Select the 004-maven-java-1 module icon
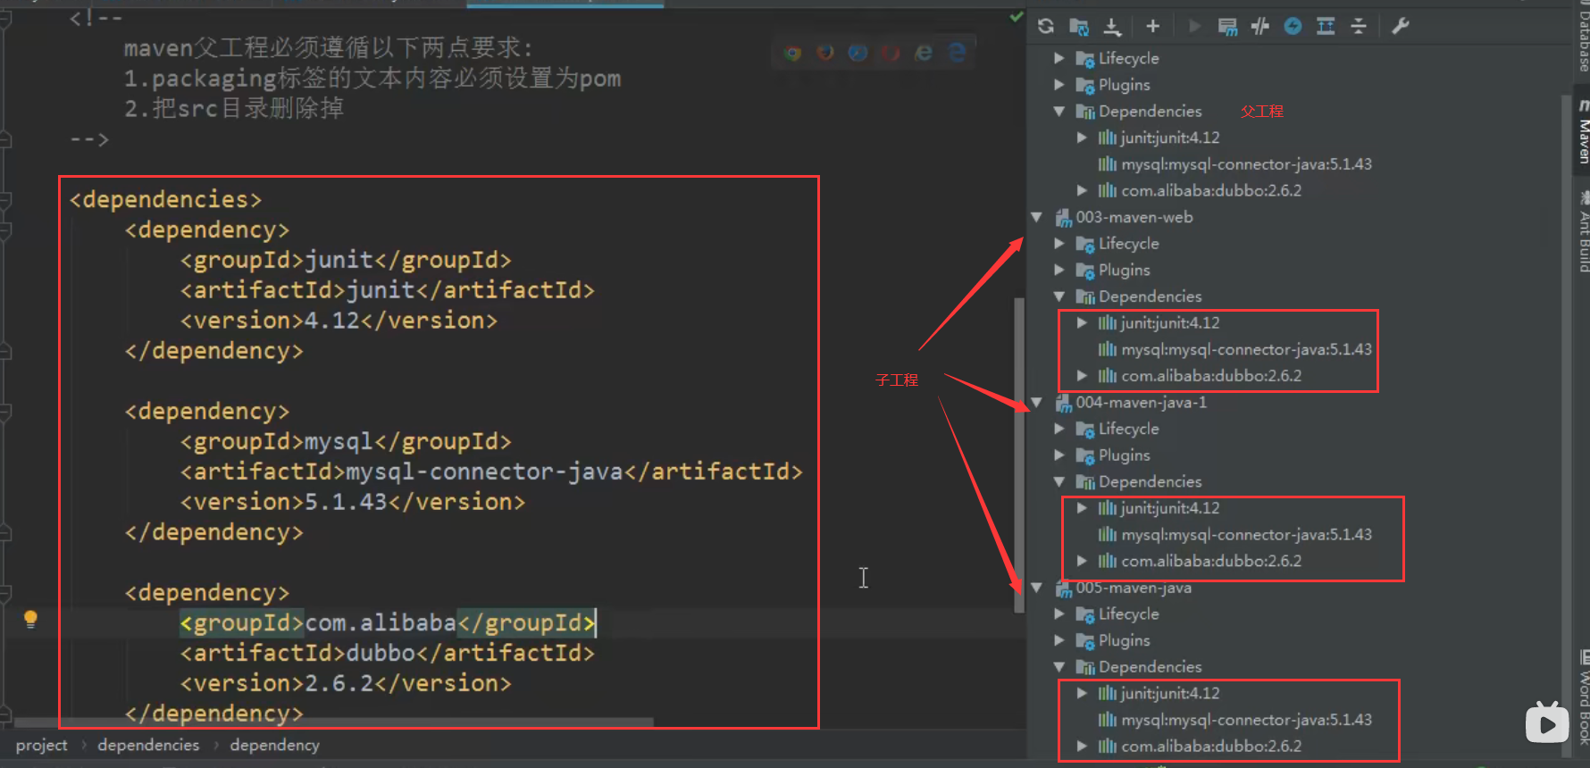The width and height of the screenshot is (1590, 768). 1064,404
